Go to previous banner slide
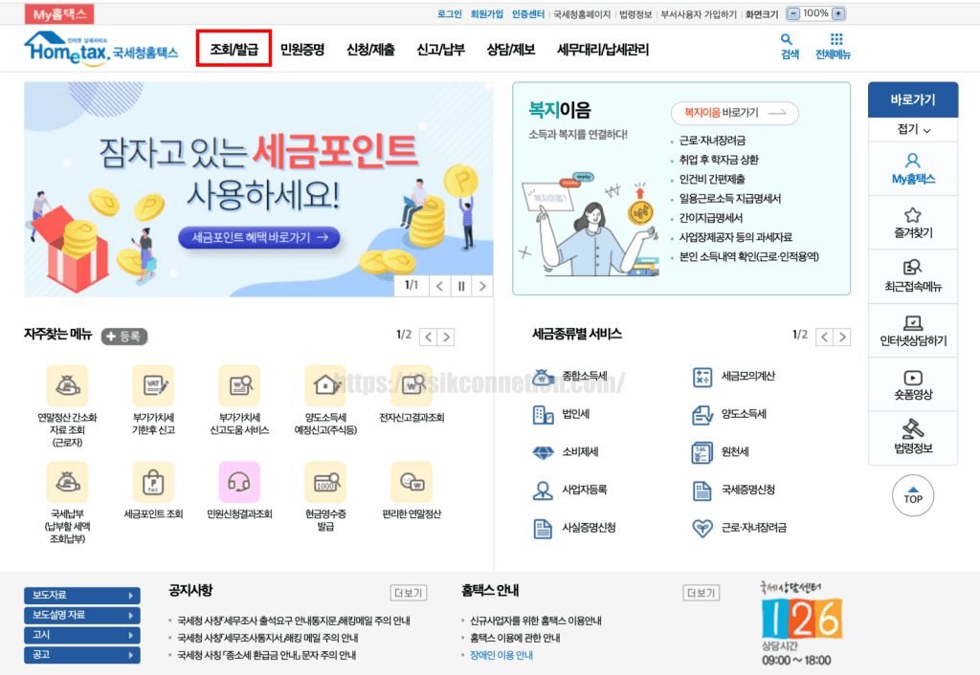Image resolution: width=980 pixels, height=675 pixels. tap(440, 286)
